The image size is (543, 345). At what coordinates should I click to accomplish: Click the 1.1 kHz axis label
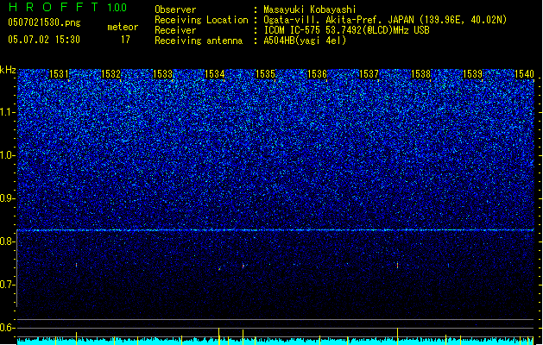click(x=7, y=112)
